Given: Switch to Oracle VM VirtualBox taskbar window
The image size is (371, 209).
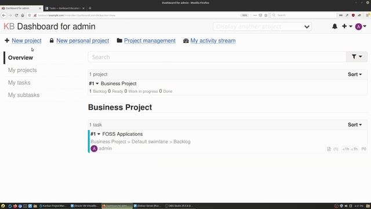Looking at the screenshot, I should pos(85,206).
